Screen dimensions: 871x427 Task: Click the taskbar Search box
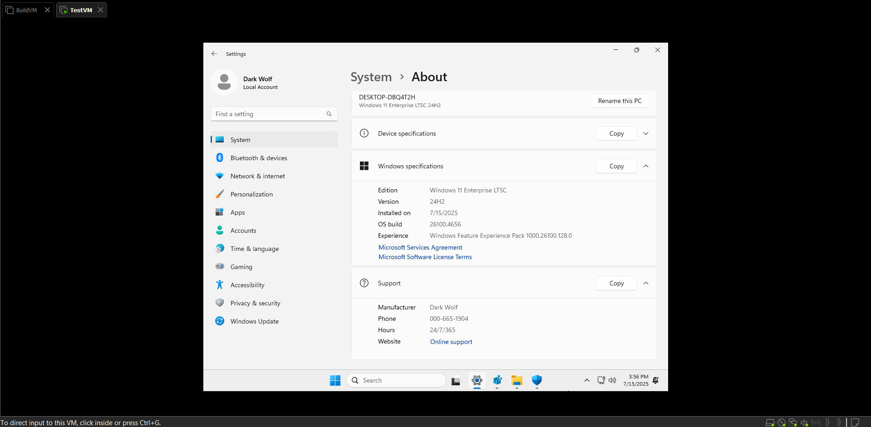pyautogui.click(x=396, y=380)
